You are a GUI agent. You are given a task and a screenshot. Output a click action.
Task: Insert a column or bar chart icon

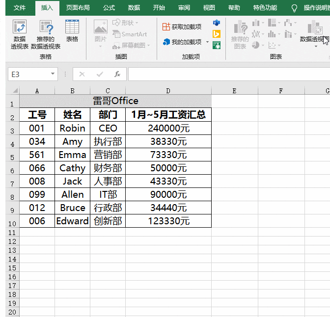point(256,23)
